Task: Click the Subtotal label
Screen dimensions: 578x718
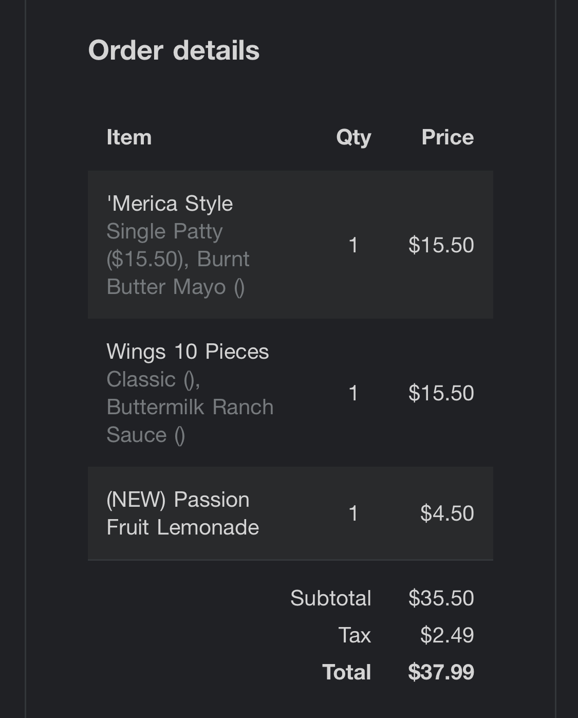Action: pos(330,598)
